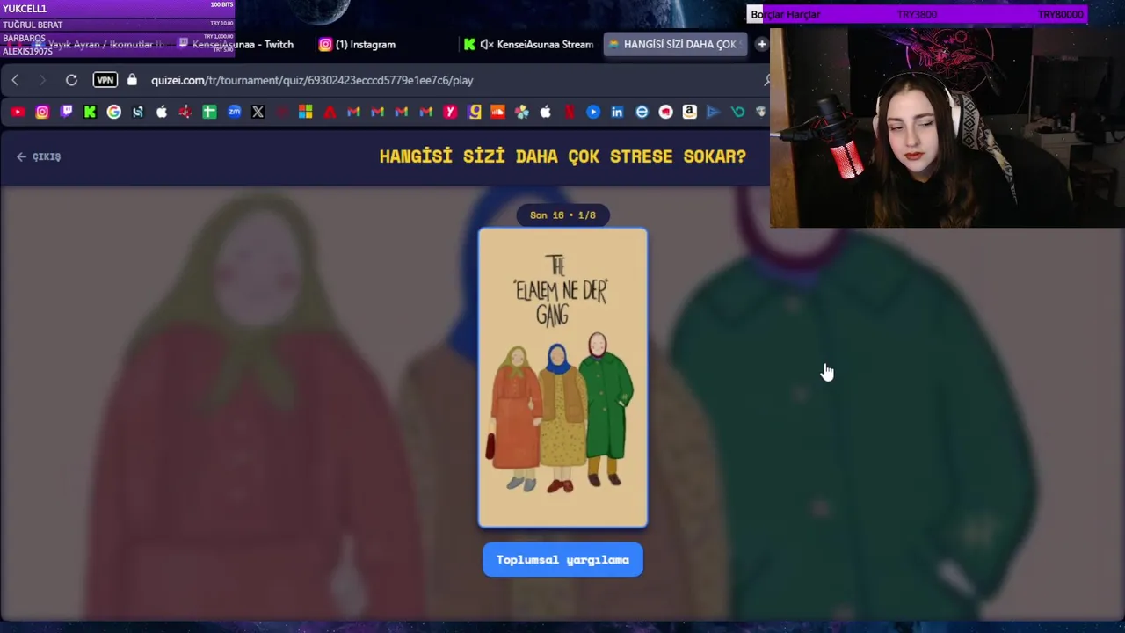Viewport: 1125px width, 633px height.
Task: Click the Borçlar Harçlar donation goal bar
Action: pyautogui.click(x=918, y=15)
